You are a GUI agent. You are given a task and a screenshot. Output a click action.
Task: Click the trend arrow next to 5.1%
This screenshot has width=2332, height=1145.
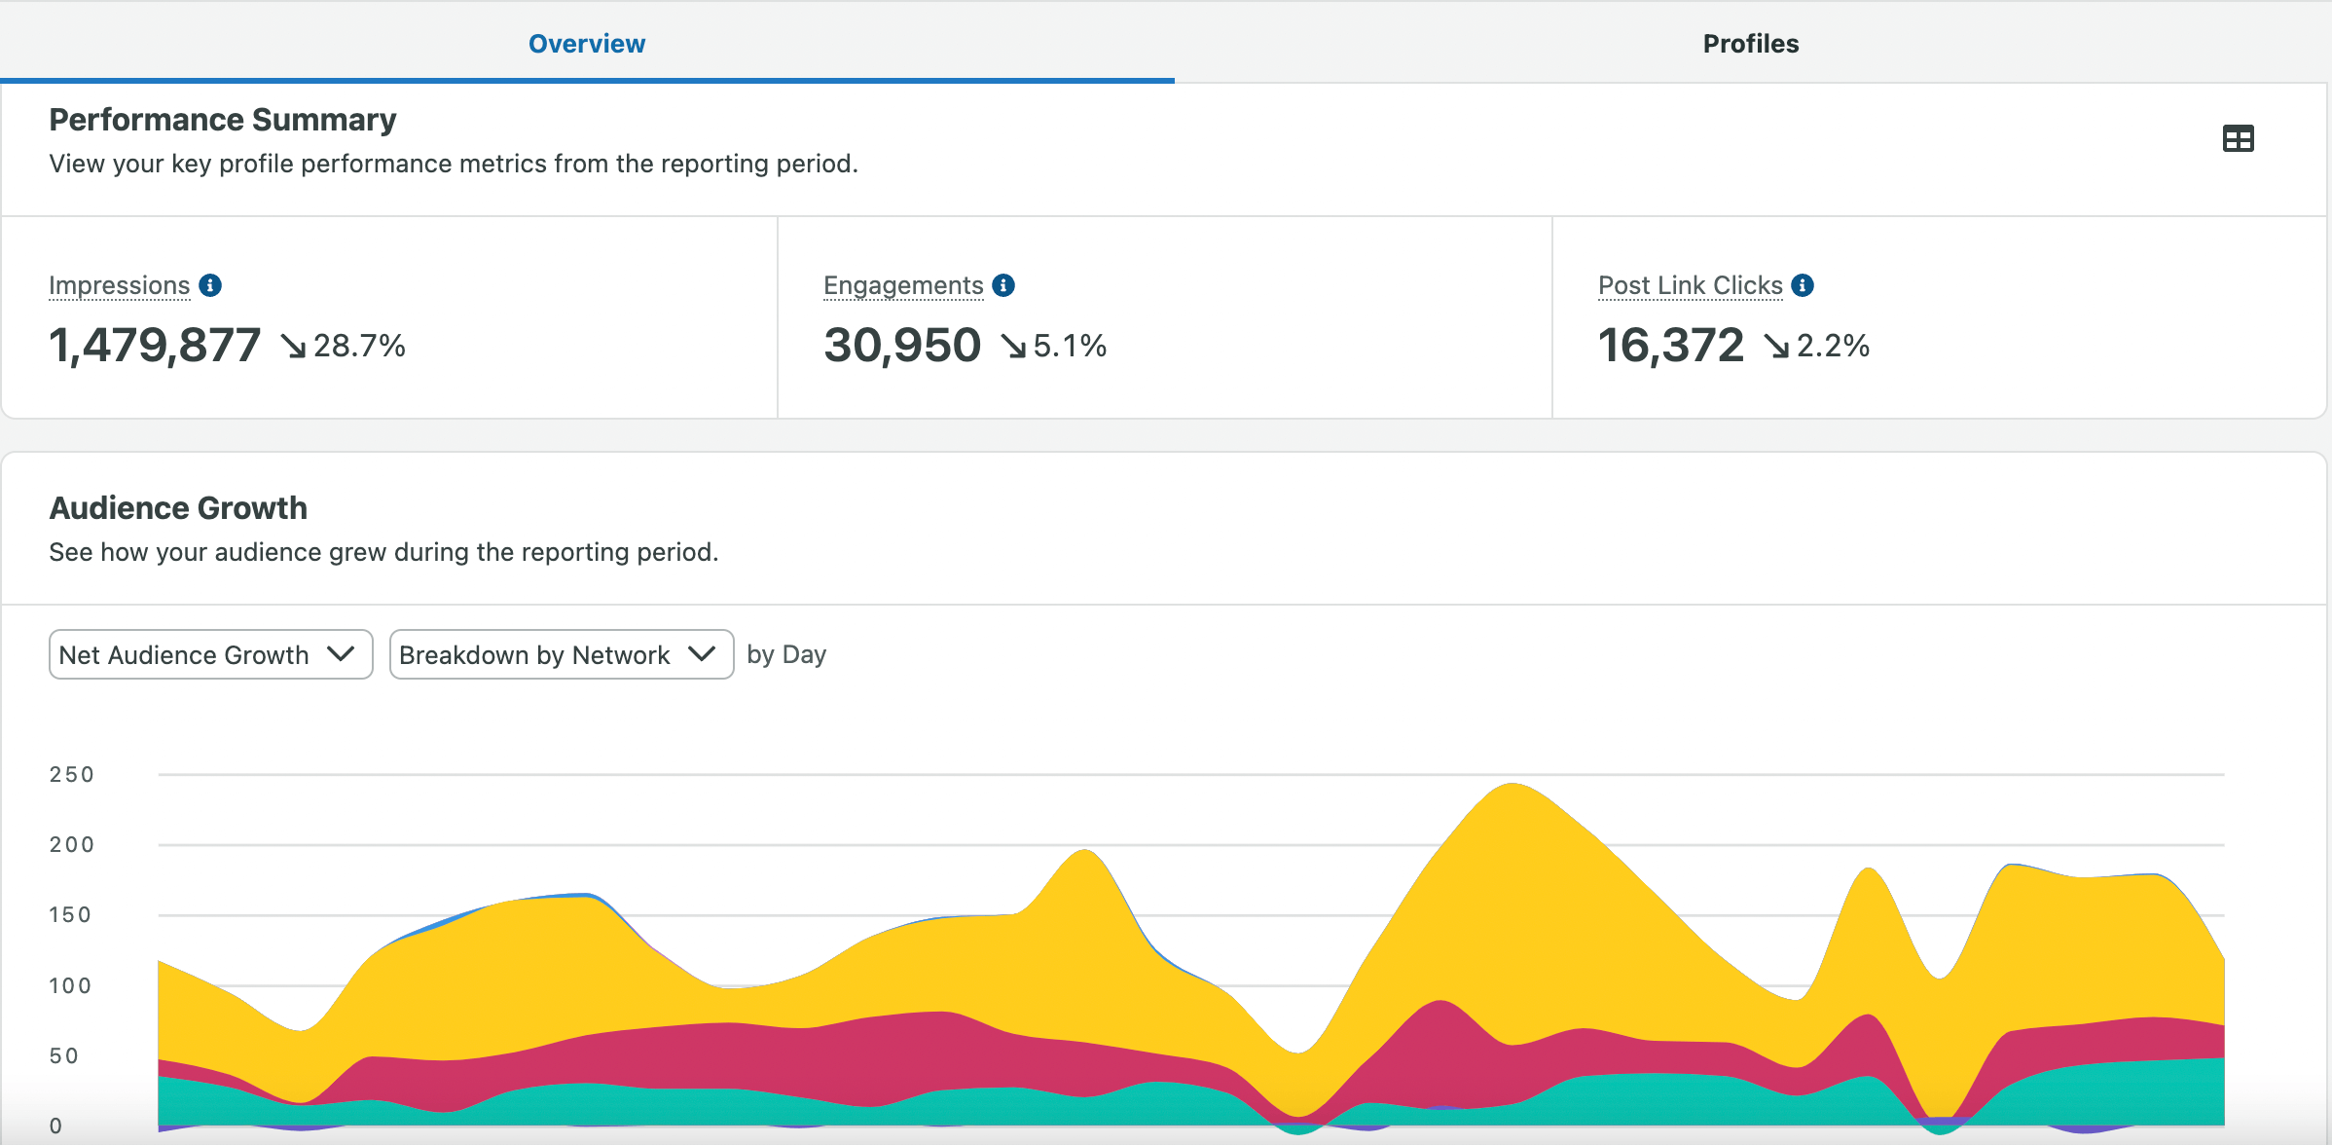1012,347
